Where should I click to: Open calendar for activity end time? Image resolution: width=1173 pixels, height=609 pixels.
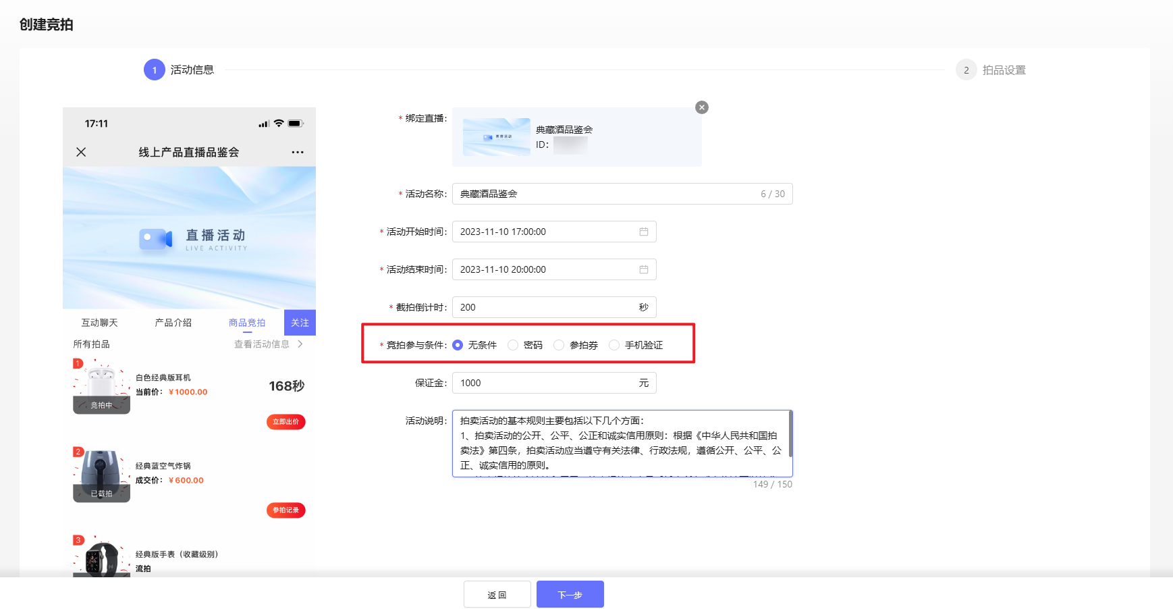point(643,269)
